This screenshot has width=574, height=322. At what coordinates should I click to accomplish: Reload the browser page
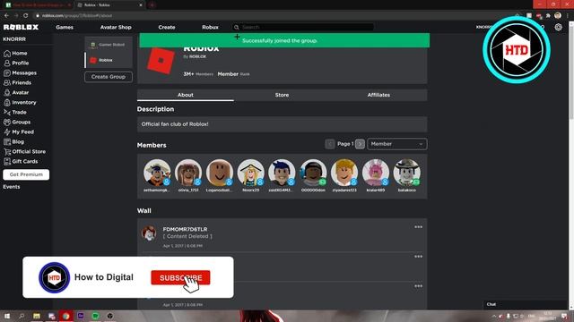click(x=26, y=16)
